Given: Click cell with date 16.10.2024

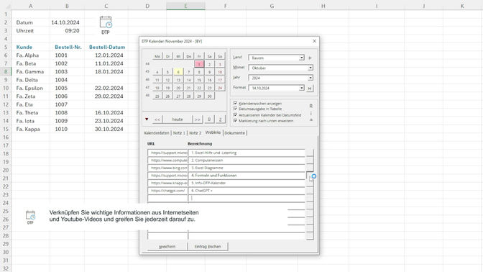Looking at the screenshot, I should tap(106, 112).
